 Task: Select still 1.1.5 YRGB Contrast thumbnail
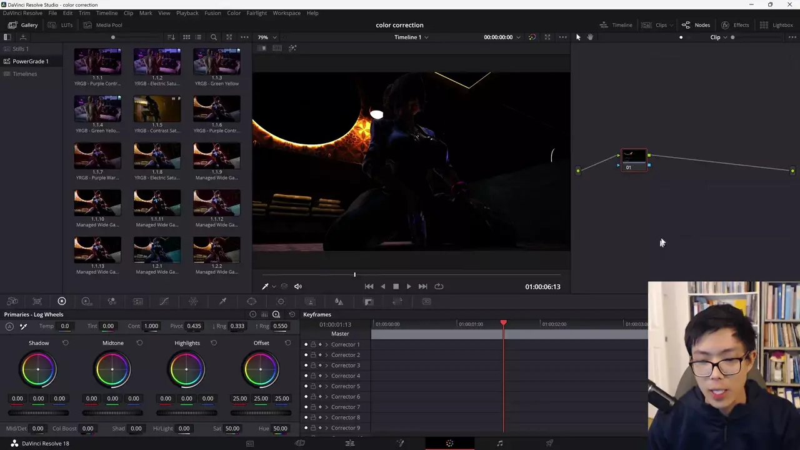[x=157, y=109]
